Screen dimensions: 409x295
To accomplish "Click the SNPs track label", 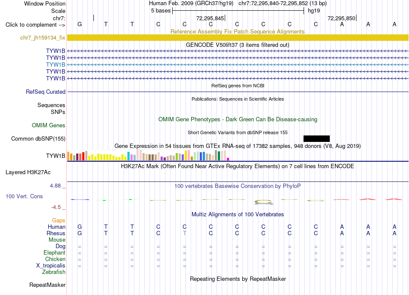I will pyautogui.click(x=58, y=112).
